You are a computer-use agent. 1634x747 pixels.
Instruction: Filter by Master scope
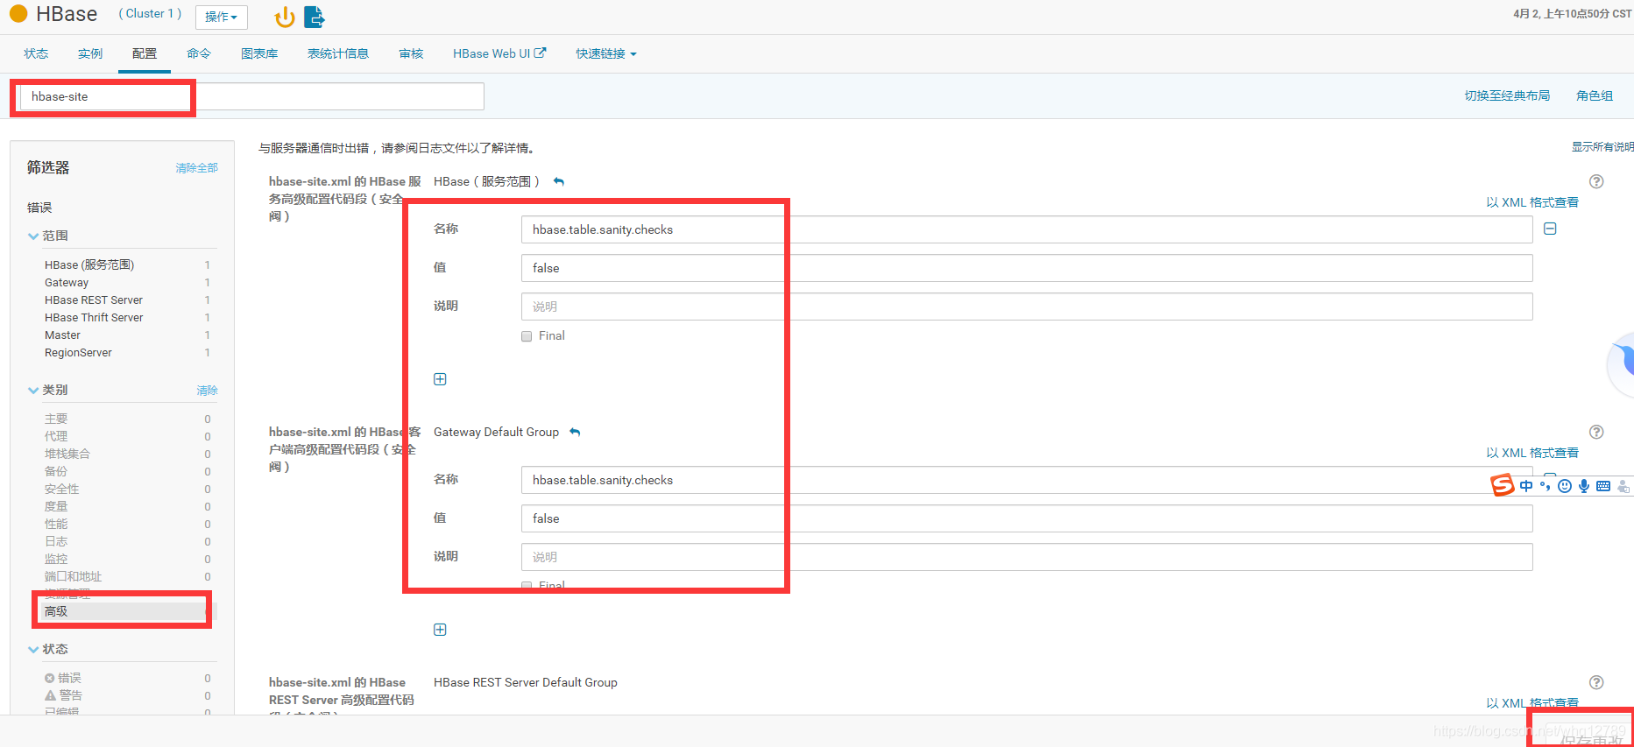coord(62,335)
